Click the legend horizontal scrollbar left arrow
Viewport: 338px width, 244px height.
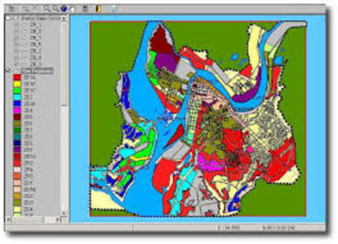(8, 219)
